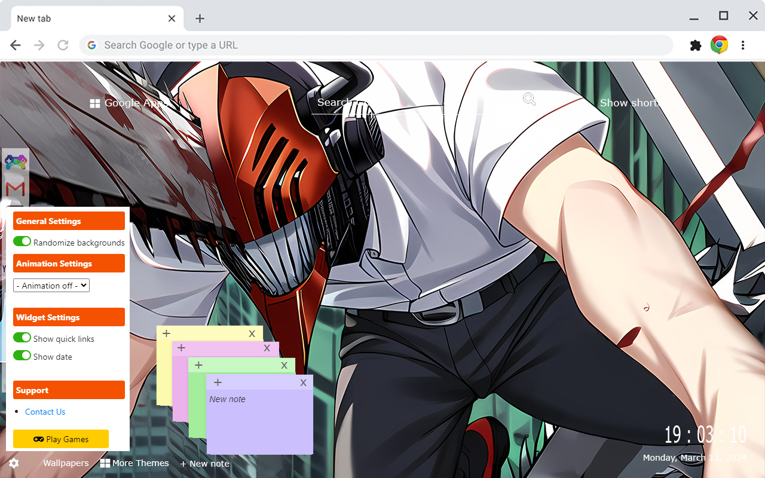Click the Chrome profile avatar icon

719,44
